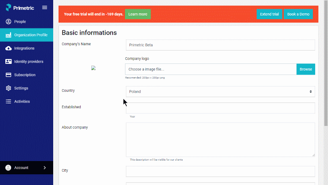
Task: Open People via its person icon
Action: [x=8, y=22]
